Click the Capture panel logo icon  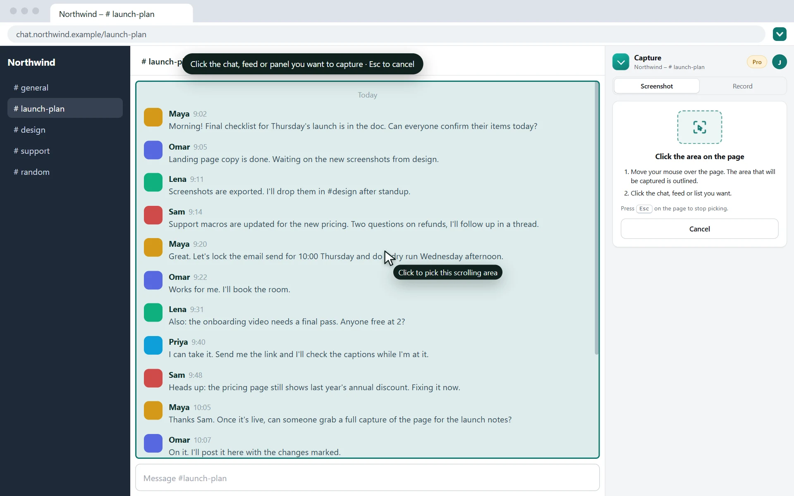pyautogui.click(x=621, y=62)
